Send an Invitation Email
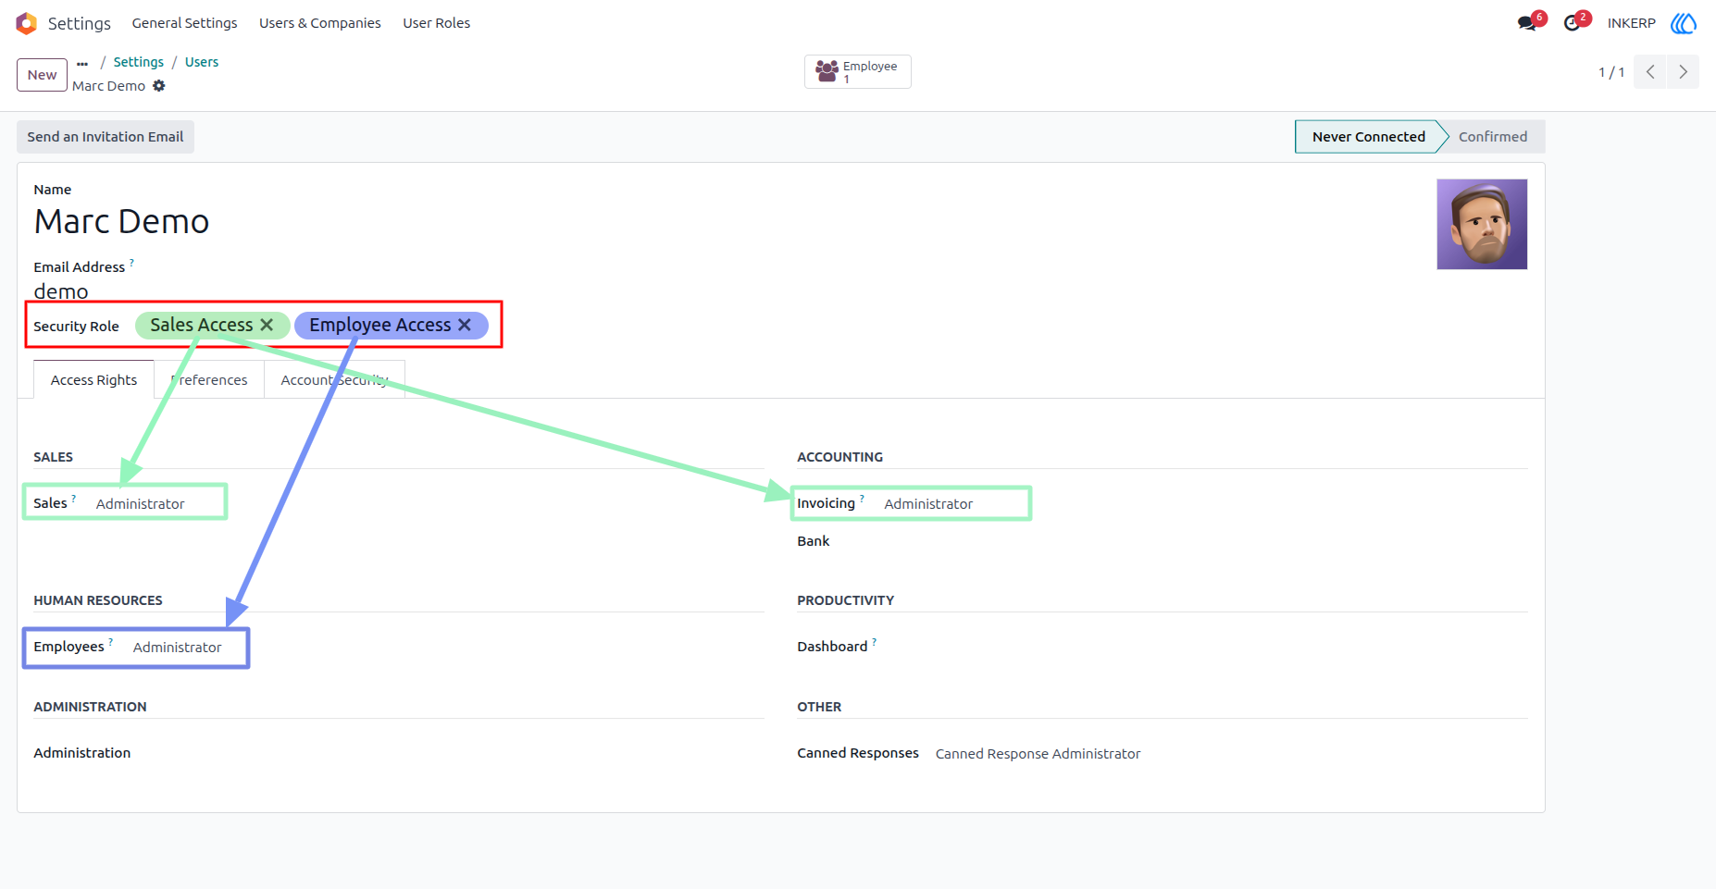Image resolution: width=1716 pixels, height=889 pixels. click(x=106, y=137)
